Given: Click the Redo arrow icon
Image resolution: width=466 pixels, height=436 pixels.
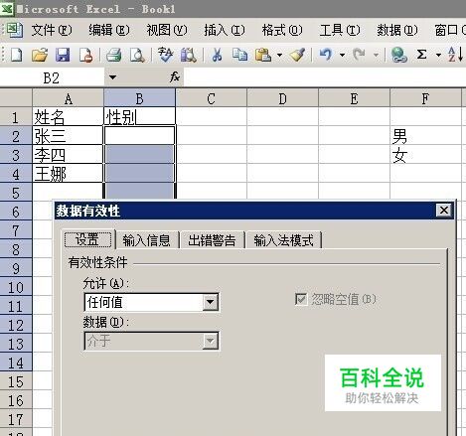Looking at the screenshot, I should [359, 54].
